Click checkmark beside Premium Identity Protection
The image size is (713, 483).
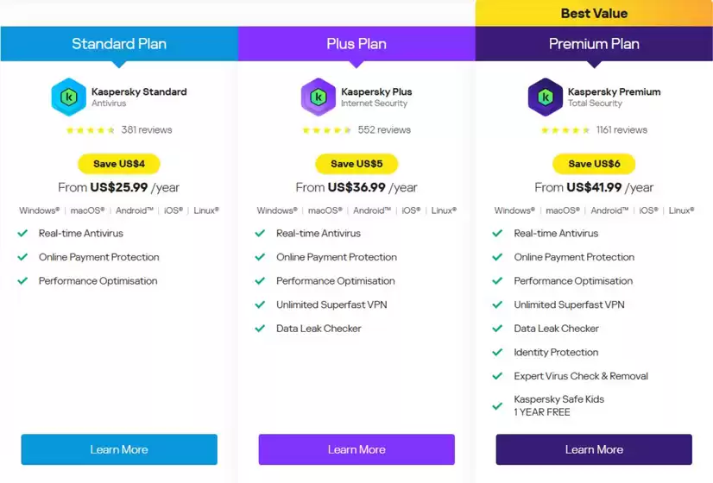click(x=497, y=352)
